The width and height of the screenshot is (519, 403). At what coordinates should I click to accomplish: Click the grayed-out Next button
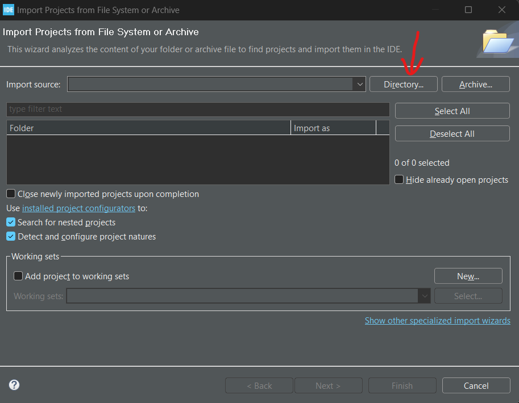coord(329,385)
